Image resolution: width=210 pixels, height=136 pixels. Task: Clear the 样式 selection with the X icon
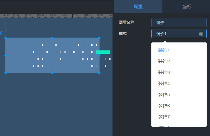point(201,34)
